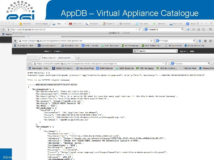The height and width of the screenshot is (160, 214).
Task: Reload the browse/cloud page in the rear window
Action: [140, 29]
